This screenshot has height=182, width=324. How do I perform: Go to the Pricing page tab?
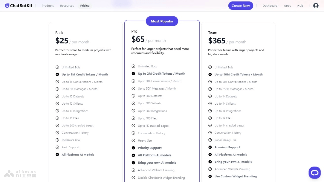pos(85,6)
